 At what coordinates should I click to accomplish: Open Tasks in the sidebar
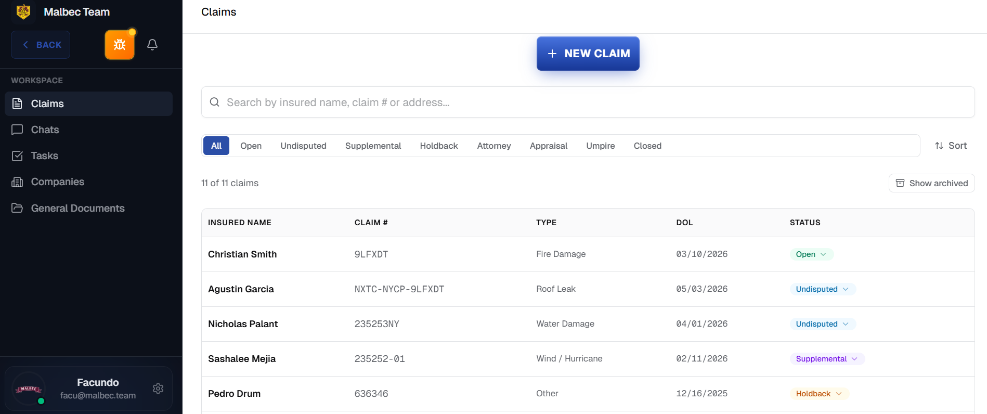coord(88,156)
